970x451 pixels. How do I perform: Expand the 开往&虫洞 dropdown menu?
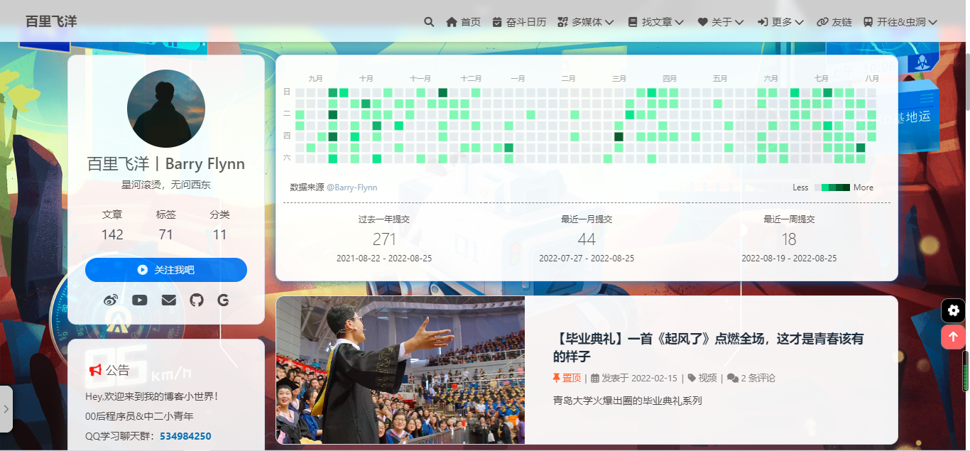click(x=900, y=22)
